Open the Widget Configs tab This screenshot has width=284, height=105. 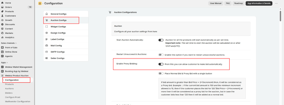(x=66, y=27)
